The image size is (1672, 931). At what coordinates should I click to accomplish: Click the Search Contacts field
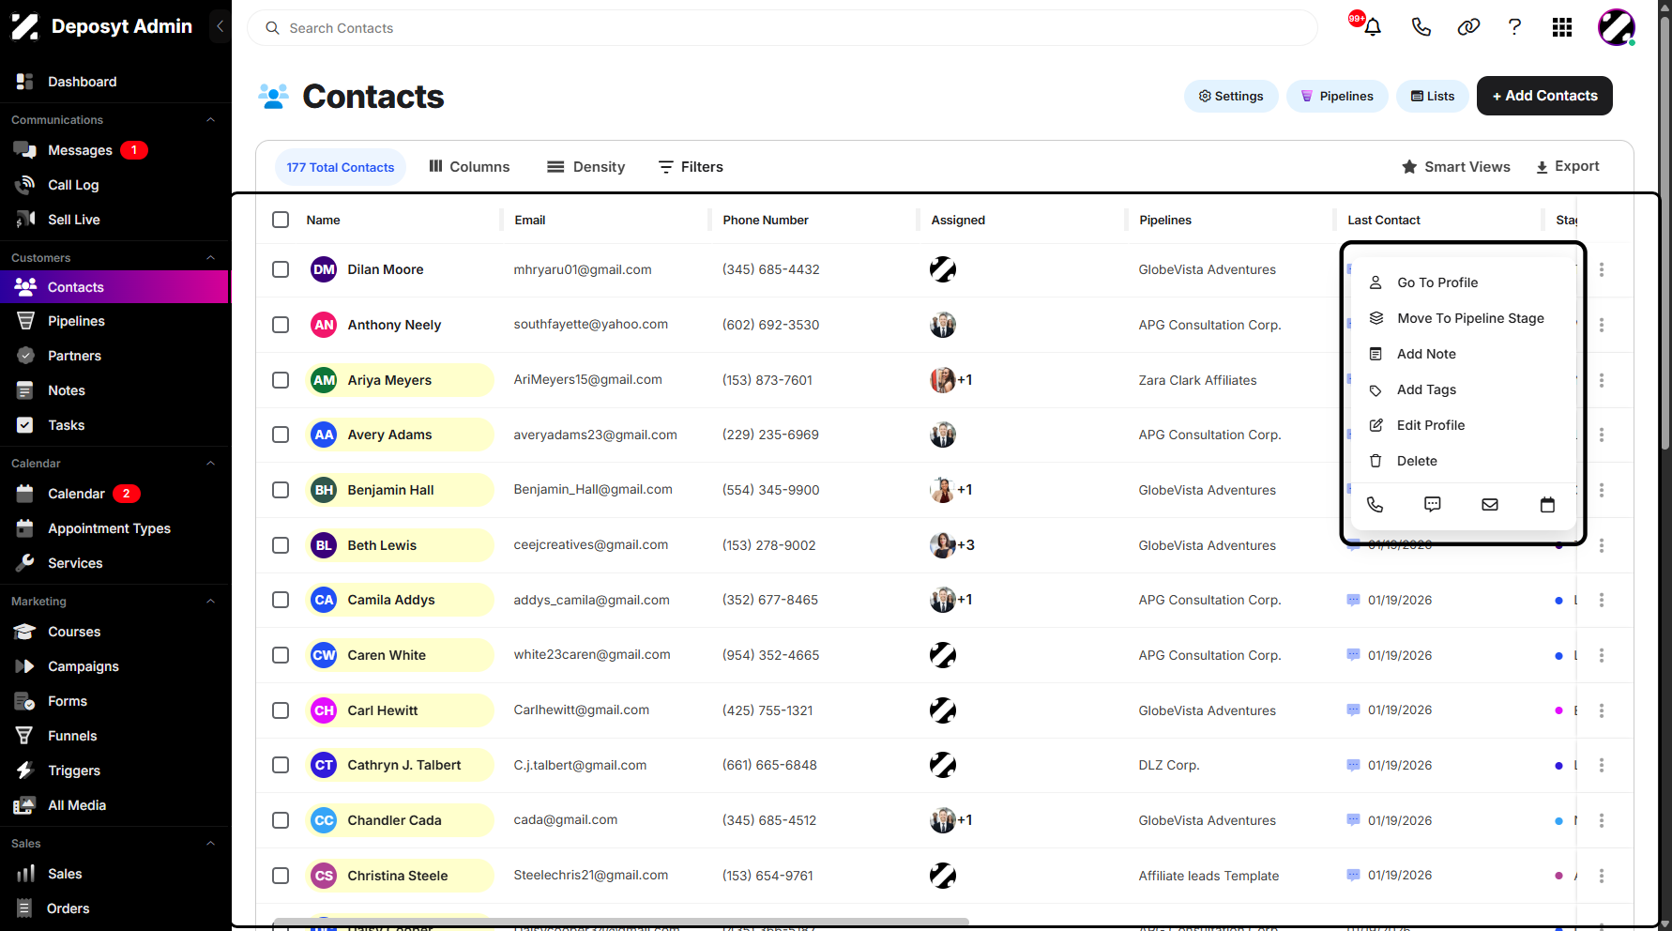[x=783, y=28]
